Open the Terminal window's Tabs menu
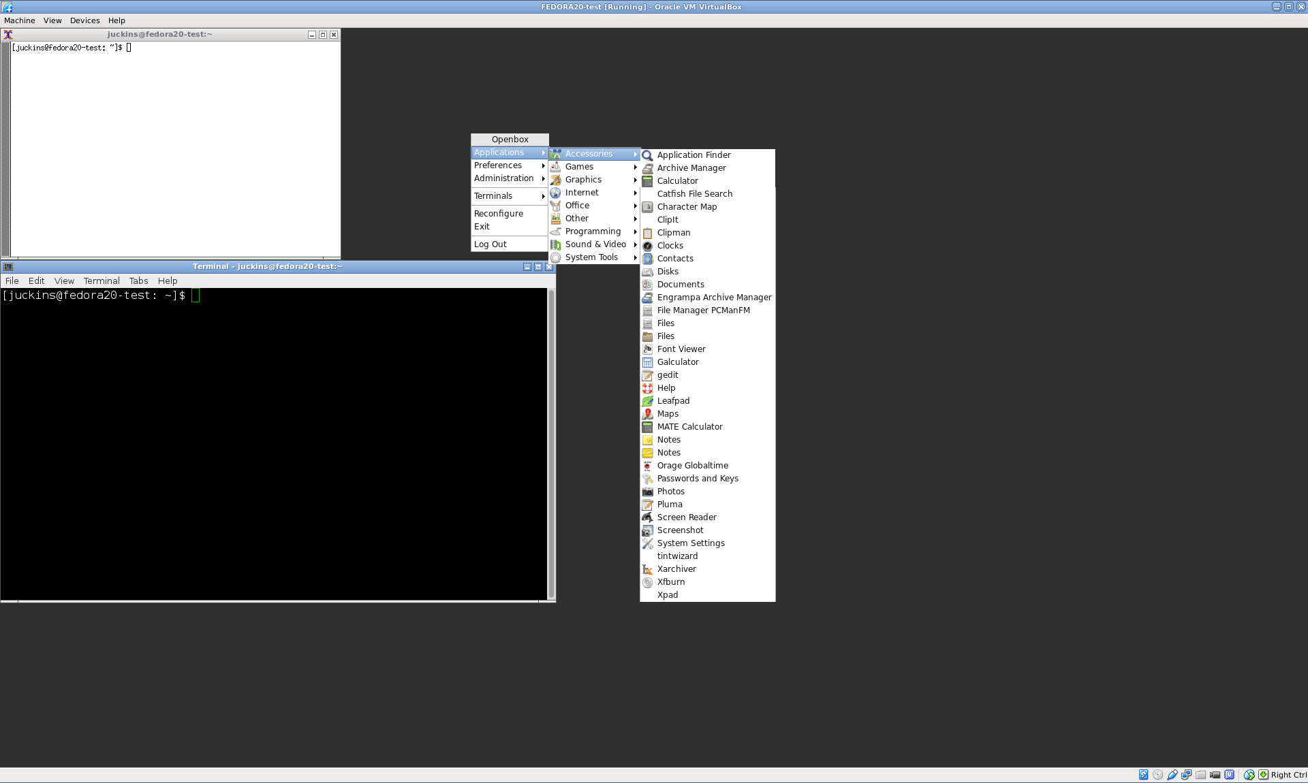1308x783 pixels. [x=138, y=281]
